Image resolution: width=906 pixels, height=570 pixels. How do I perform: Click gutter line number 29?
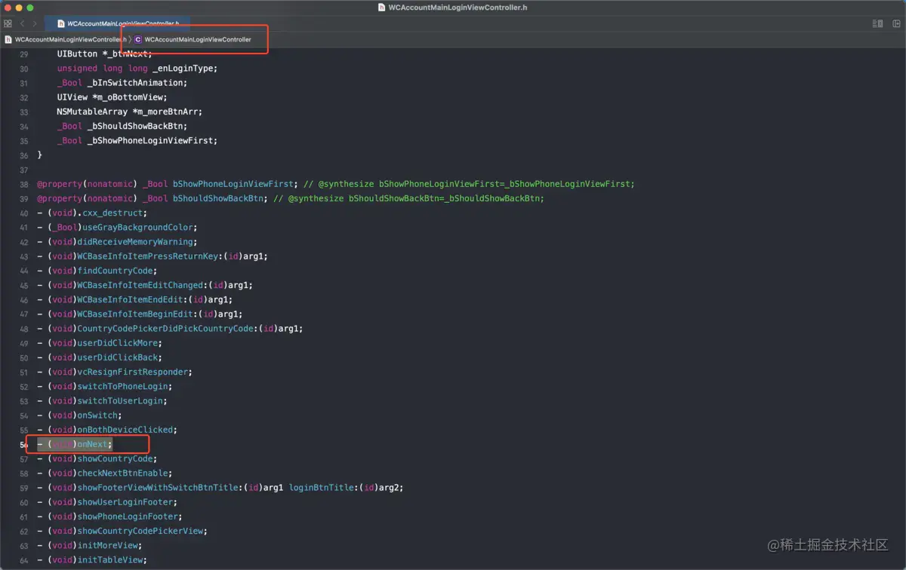[23, 54]
